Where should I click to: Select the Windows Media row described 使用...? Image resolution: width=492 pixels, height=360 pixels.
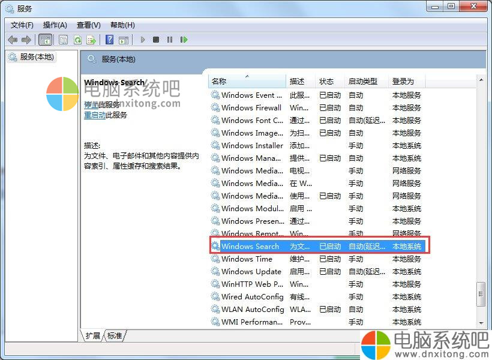(x=252, y=196)
